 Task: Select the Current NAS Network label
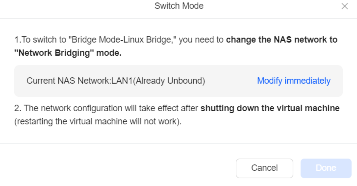coord(69,81)
